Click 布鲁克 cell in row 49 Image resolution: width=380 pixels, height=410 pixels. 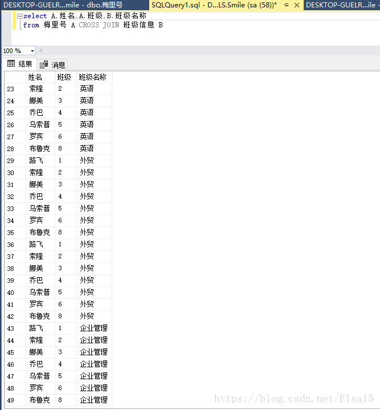tap(40, 400)
